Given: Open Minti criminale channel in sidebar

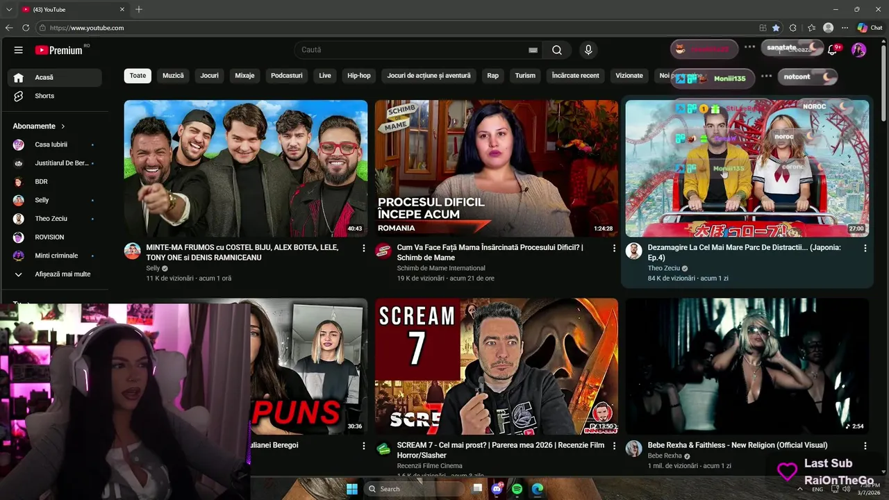Looking at the screenshot, I should point(55,256).
